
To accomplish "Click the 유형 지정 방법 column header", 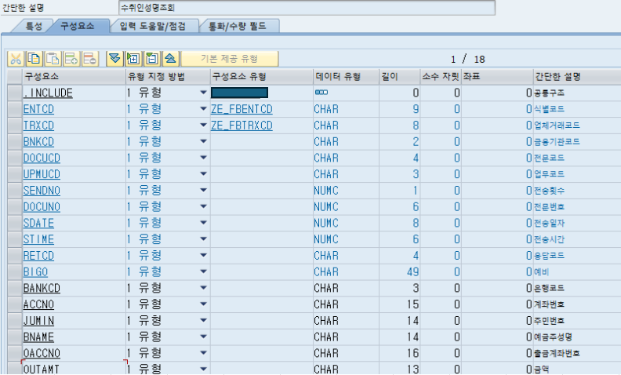I will point(168,77).
